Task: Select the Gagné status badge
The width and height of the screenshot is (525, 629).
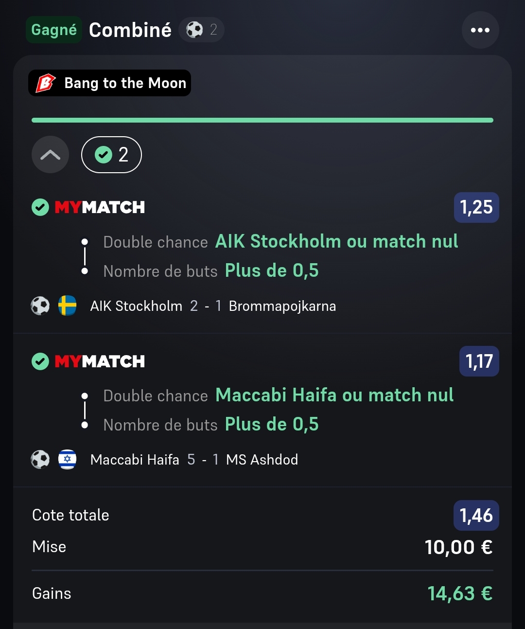Action: [x=53, y=30]
